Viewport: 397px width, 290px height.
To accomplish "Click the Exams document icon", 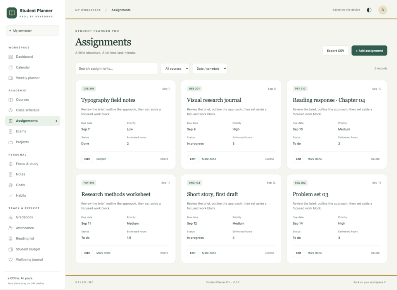I will [x=10, y=132].
